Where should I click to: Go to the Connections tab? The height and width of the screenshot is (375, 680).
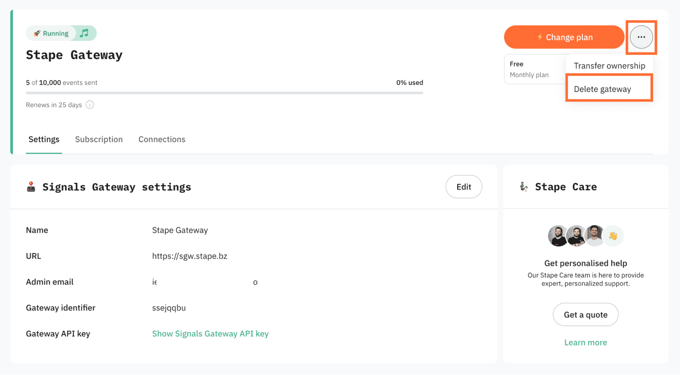[162, 140]
